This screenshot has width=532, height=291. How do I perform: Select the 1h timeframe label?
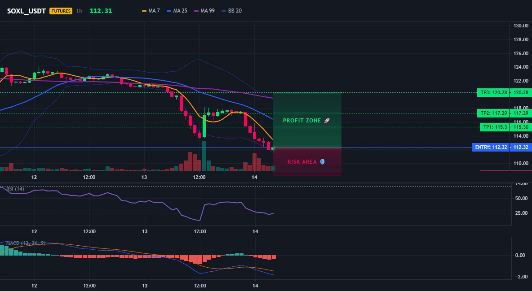pos(80,11)
